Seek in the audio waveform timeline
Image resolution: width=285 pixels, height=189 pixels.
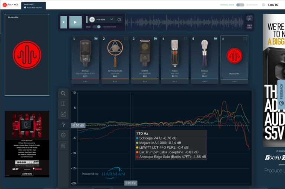pos(184,22)
